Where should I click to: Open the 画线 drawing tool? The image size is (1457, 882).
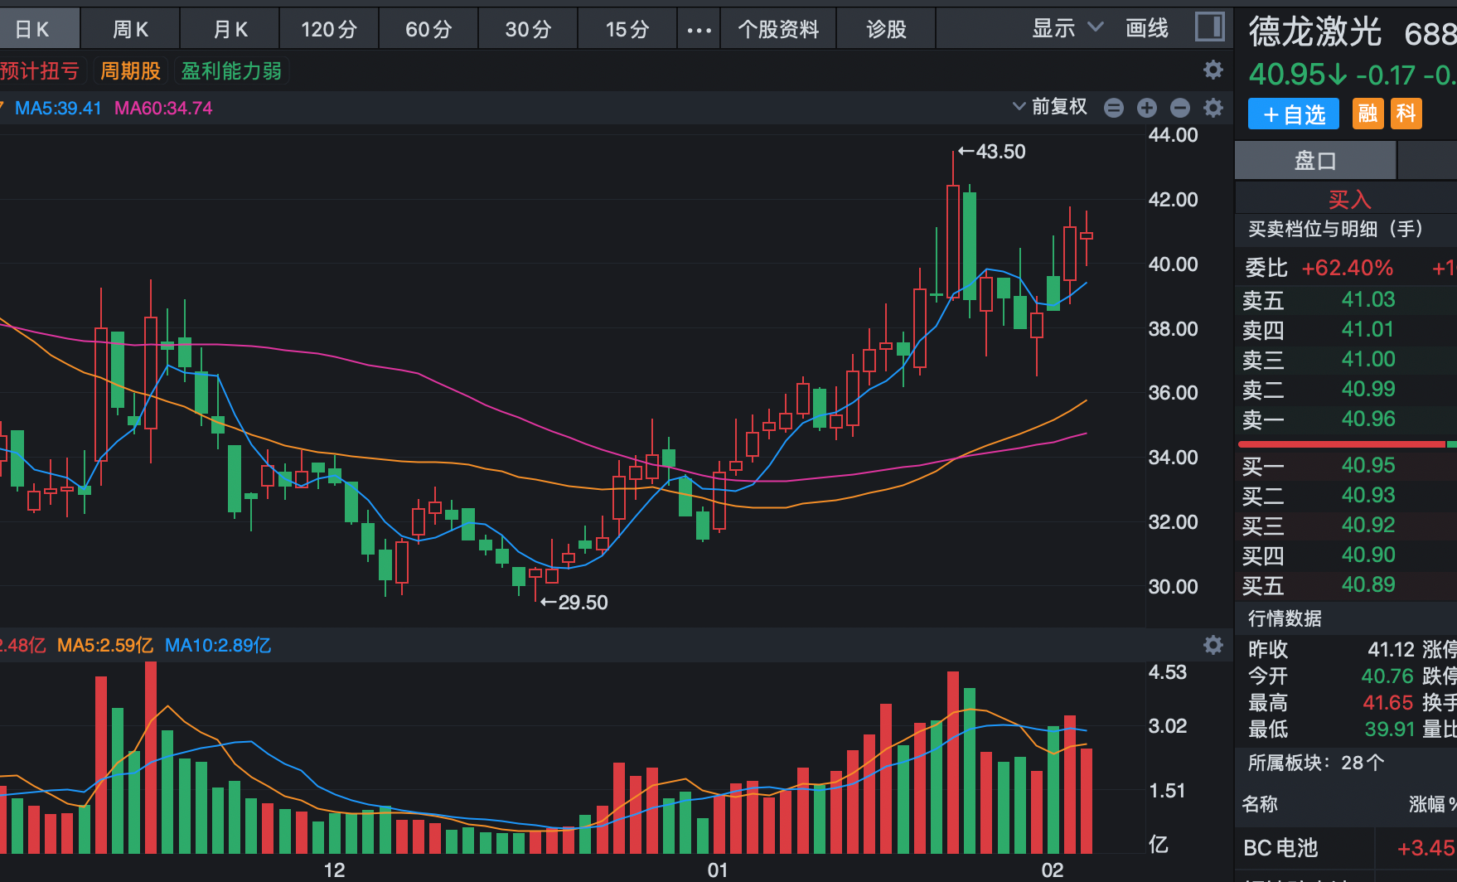(1147, 29)
